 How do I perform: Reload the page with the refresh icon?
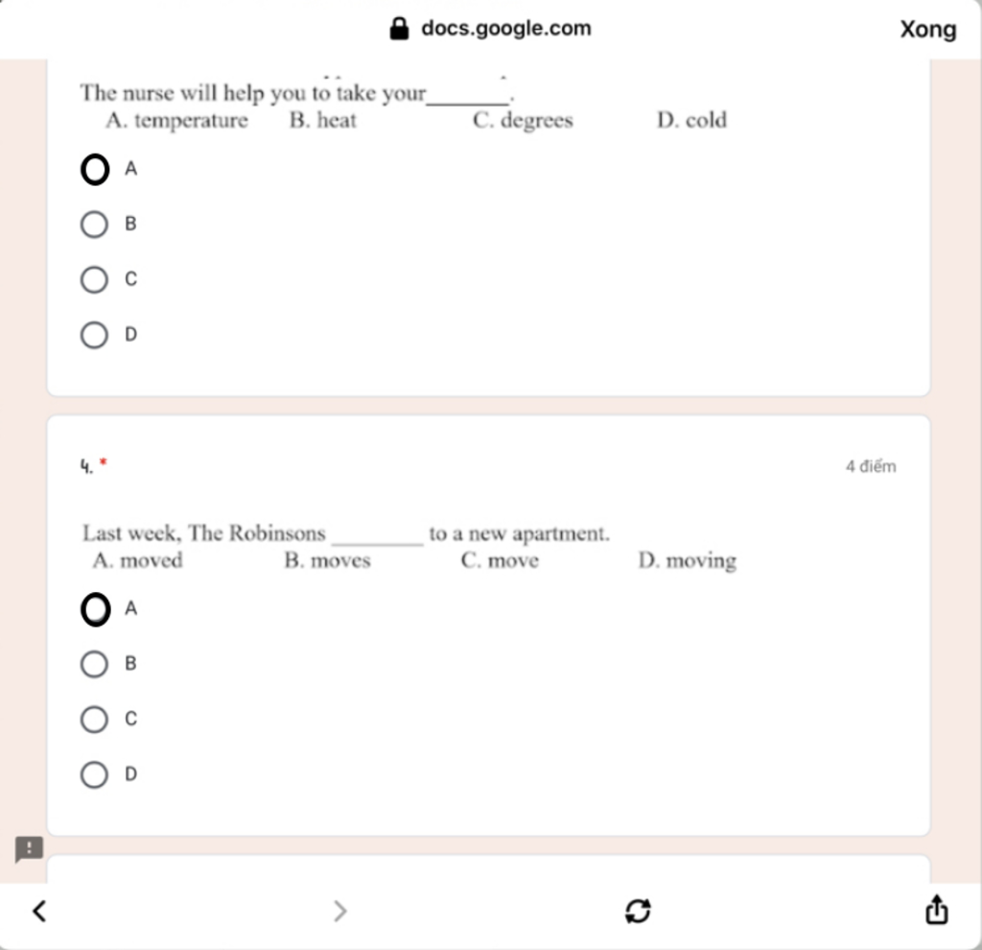click(638, 912)
